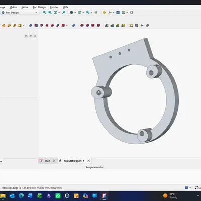Click the Make Link arrow icon
The height and width of the screenshot is (201, 201).
pyautogui.click(x=123, y=12)
